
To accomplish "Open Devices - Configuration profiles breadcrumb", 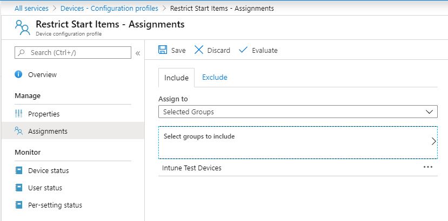I will click(109, 8).
